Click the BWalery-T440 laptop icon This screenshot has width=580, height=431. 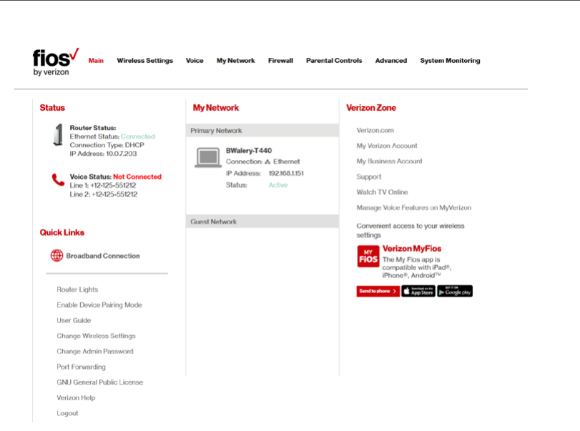coord(208,158)
